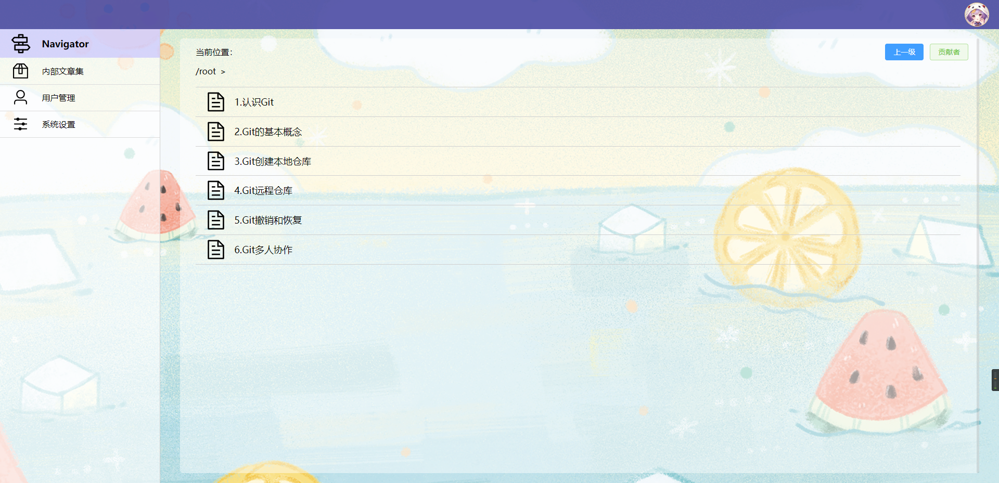
Task: Open the 用户管理 menu item
Action: point(80,98)
